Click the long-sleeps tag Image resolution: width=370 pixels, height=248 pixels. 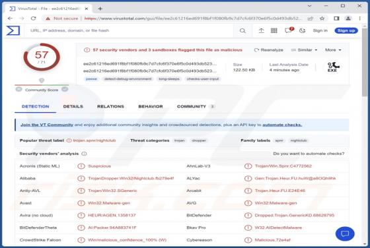(x=169, y=79)
